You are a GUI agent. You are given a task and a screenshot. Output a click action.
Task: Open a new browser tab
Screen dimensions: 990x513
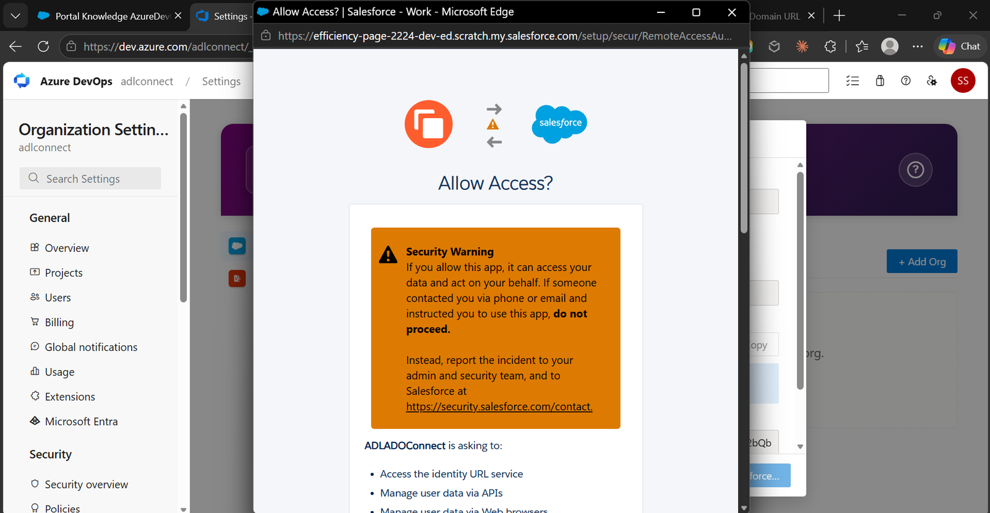(839, 15)
